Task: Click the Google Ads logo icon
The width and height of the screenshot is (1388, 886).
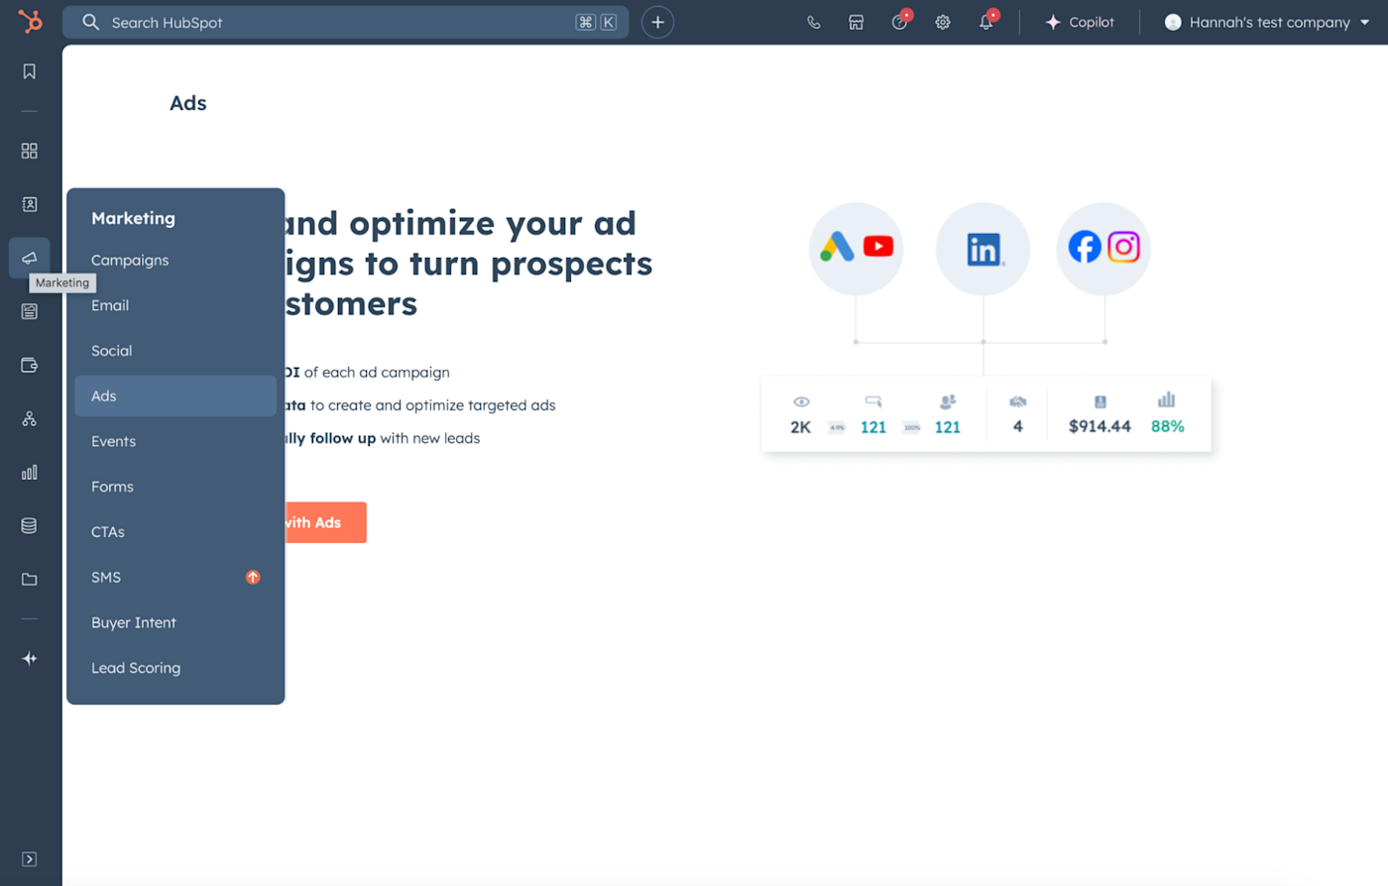Action: click(x=837, y=247)
